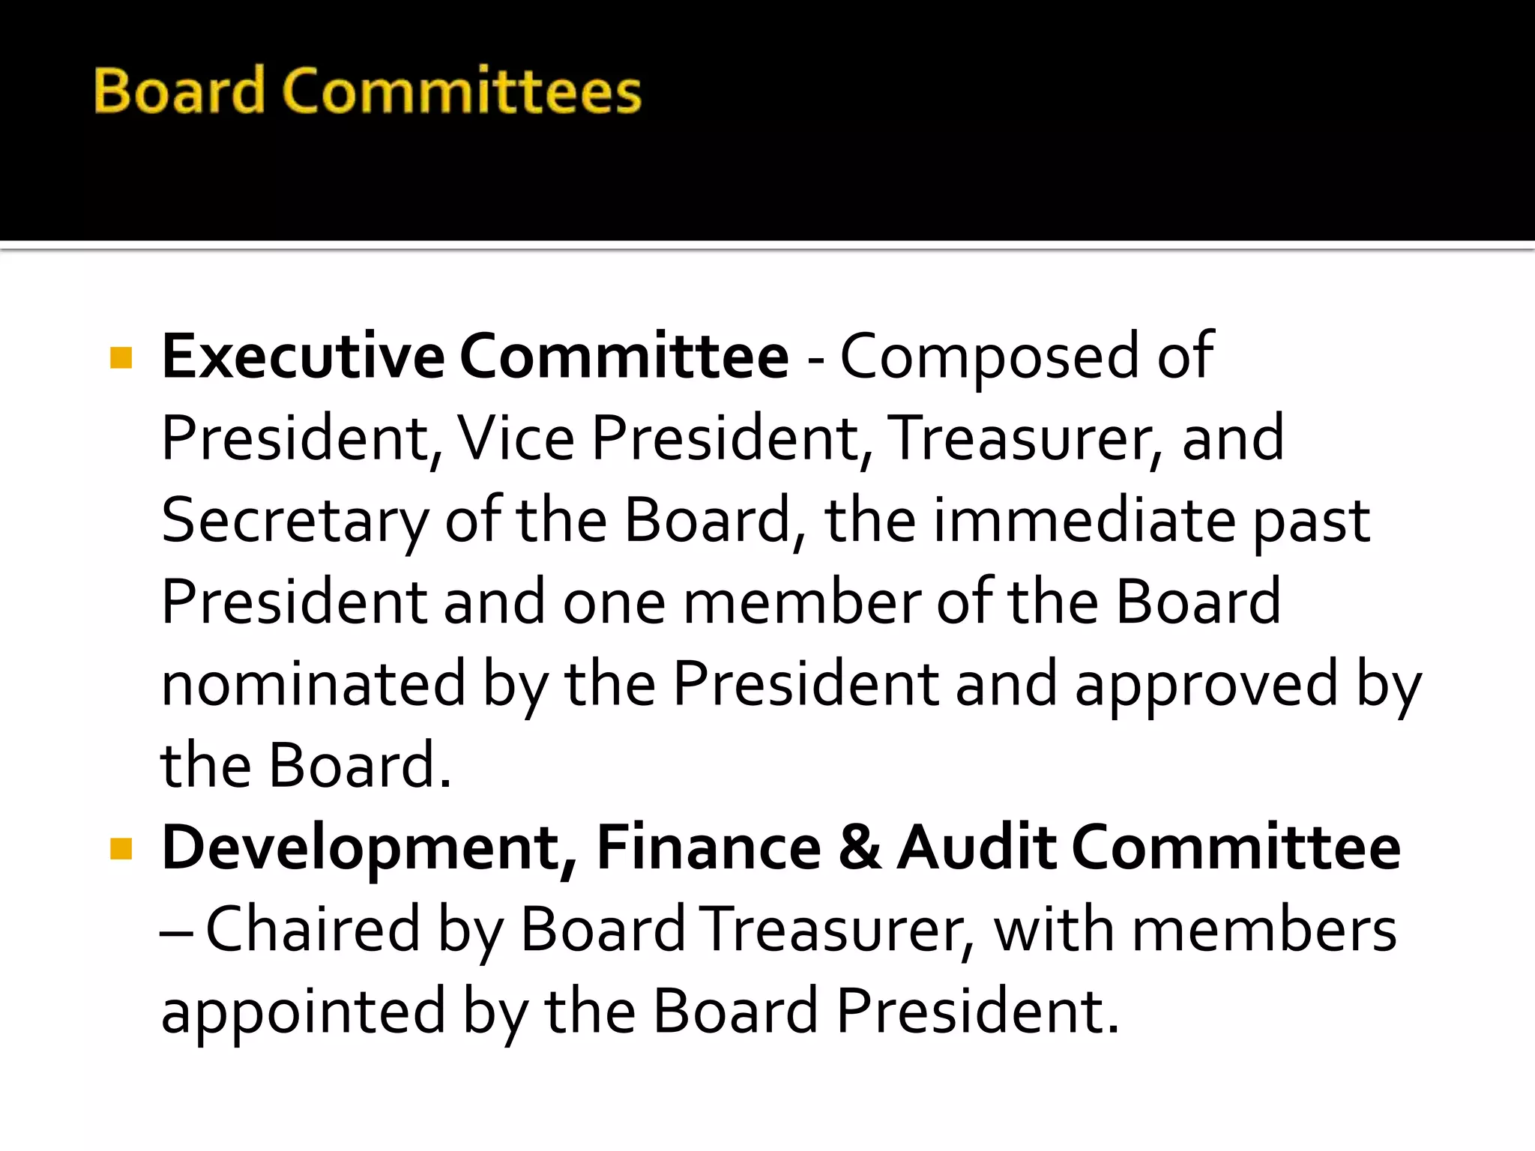The height and width of the screenshot is (1151, 1535).
Task: Click the words 'Composed of'
Action: tap(1026, 358)
